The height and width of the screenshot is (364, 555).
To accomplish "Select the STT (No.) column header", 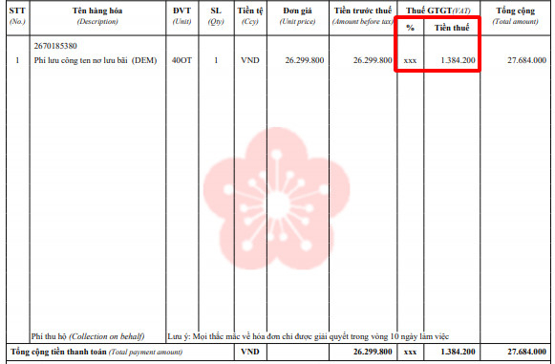I will coord(17,16).
